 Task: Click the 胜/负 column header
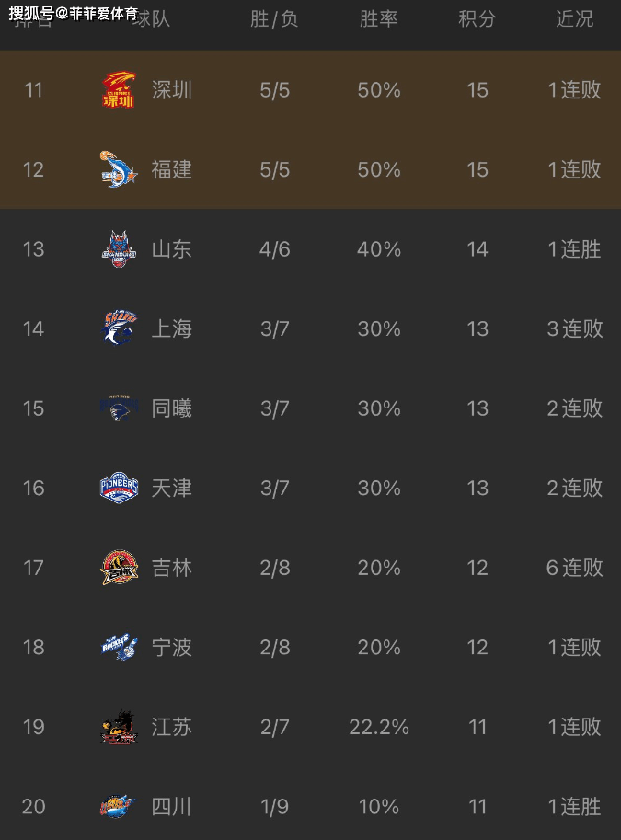pyautogui.click(x=274, y=19)
